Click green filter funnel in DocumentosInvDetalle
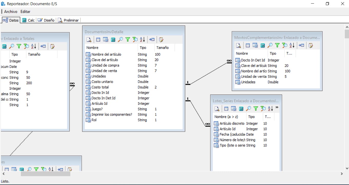Screen dimensions: 349x185 coord(128,40)
